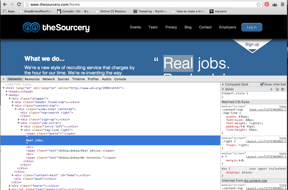Viewport: 288px width, 190px height.
Task: Click the browser back arrow
Action: click(5, 4)
